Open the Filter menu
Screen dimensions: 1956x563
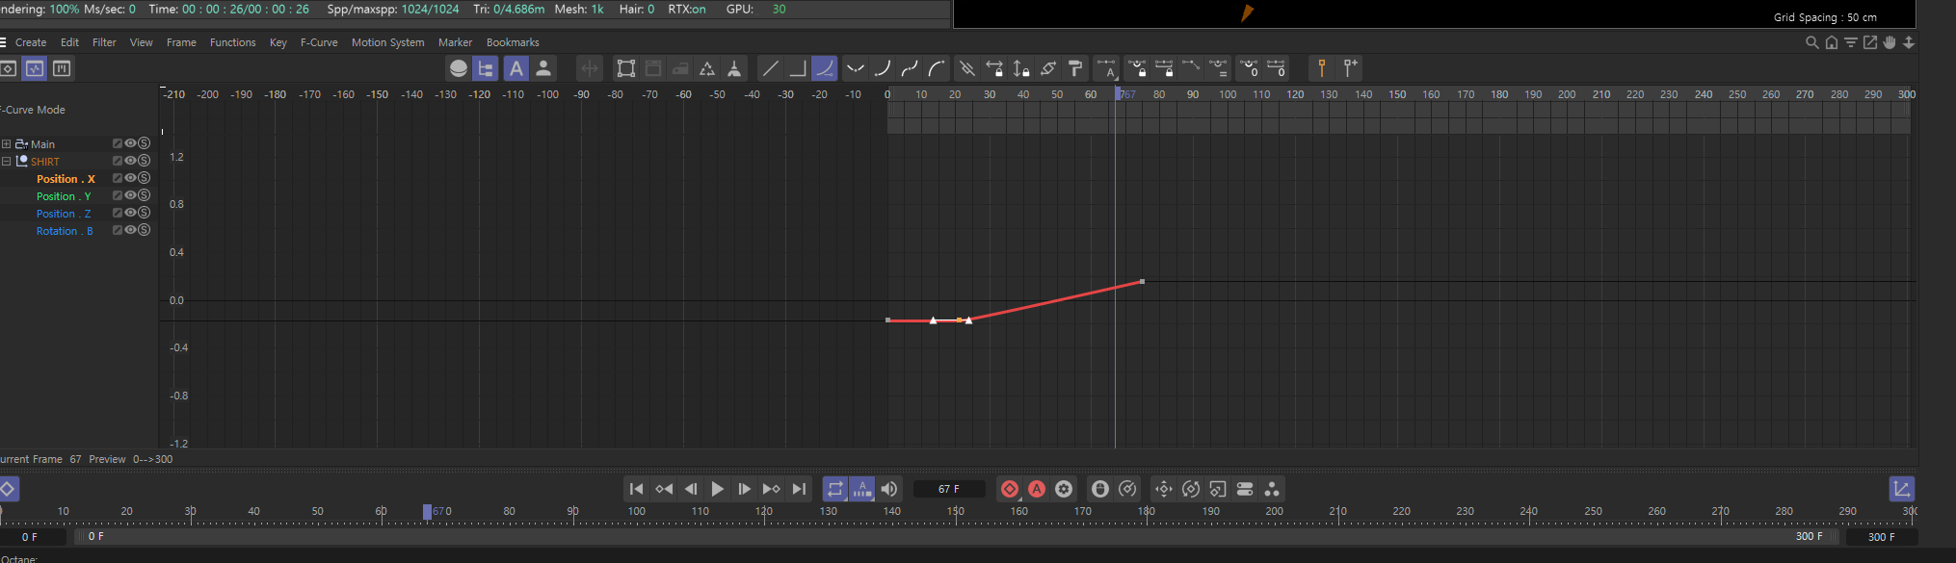click(x=104, y=42)
